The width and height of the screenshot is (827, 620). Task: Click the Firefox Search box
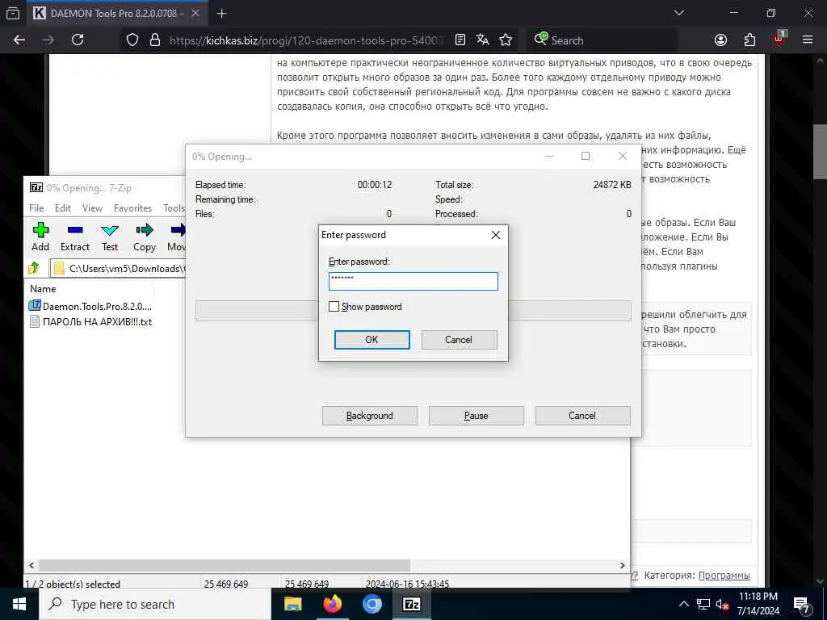point(602,40)
